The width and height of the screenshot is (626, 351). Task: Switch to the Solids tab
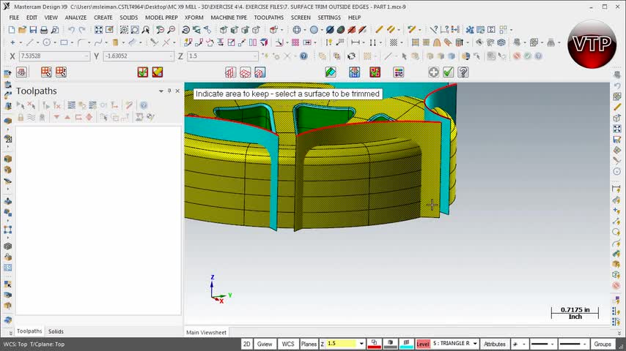(56, 331)
